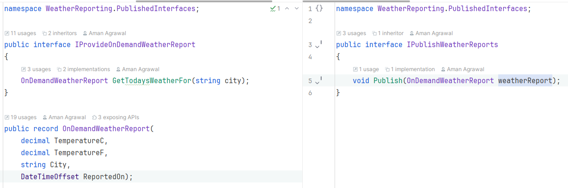Click the exposing APIs icon above the record
Viewport: 568px width, 188px height.
[94, 117]
